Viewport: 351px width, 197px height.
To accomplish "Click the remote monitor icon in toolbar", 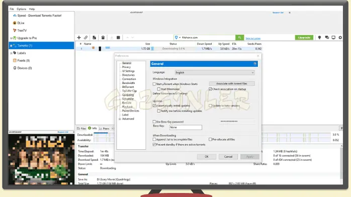I will [x=333, y=38].
